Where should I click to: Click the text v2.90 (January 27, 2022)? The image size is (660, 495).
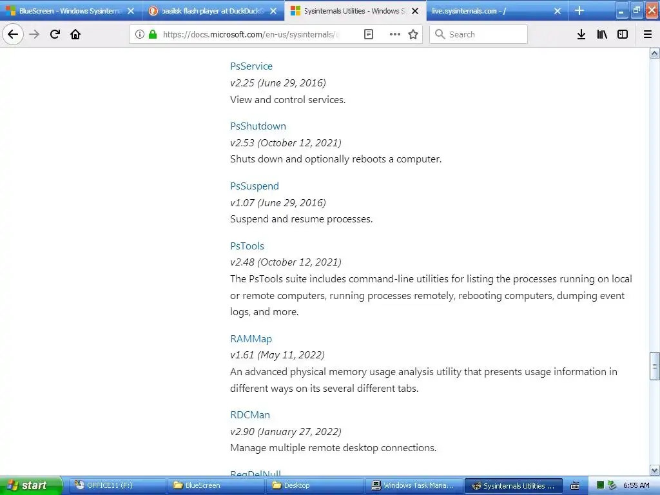pos(286,431)
